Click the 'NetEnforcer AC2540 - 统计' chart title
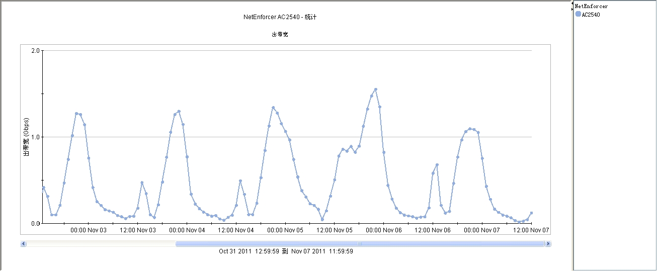 tap(280, 17)
